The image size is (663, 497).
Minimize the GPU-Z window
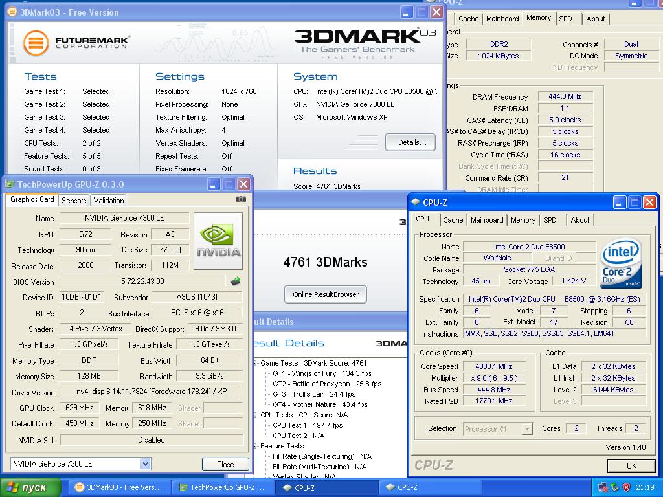click(214, 184)
